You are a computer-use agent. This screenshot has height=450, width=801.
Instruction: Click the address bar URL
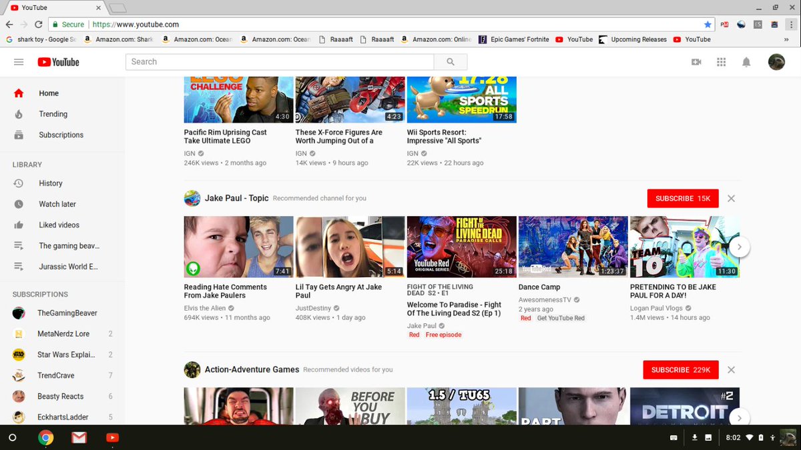pos(136,25)
